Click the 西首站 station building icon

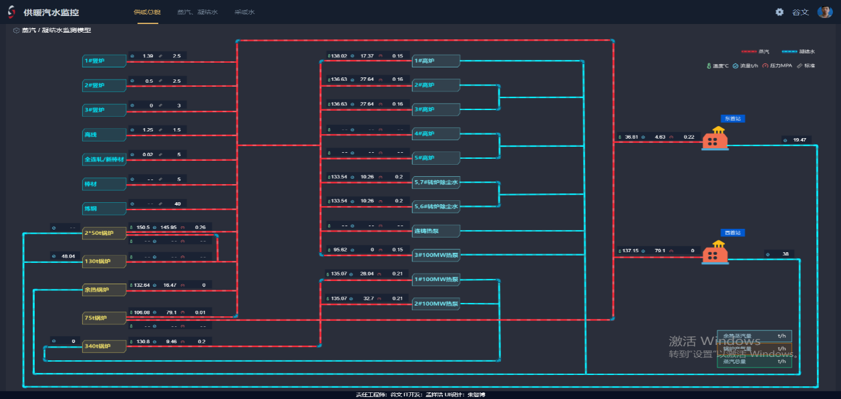tap(714, 253)
